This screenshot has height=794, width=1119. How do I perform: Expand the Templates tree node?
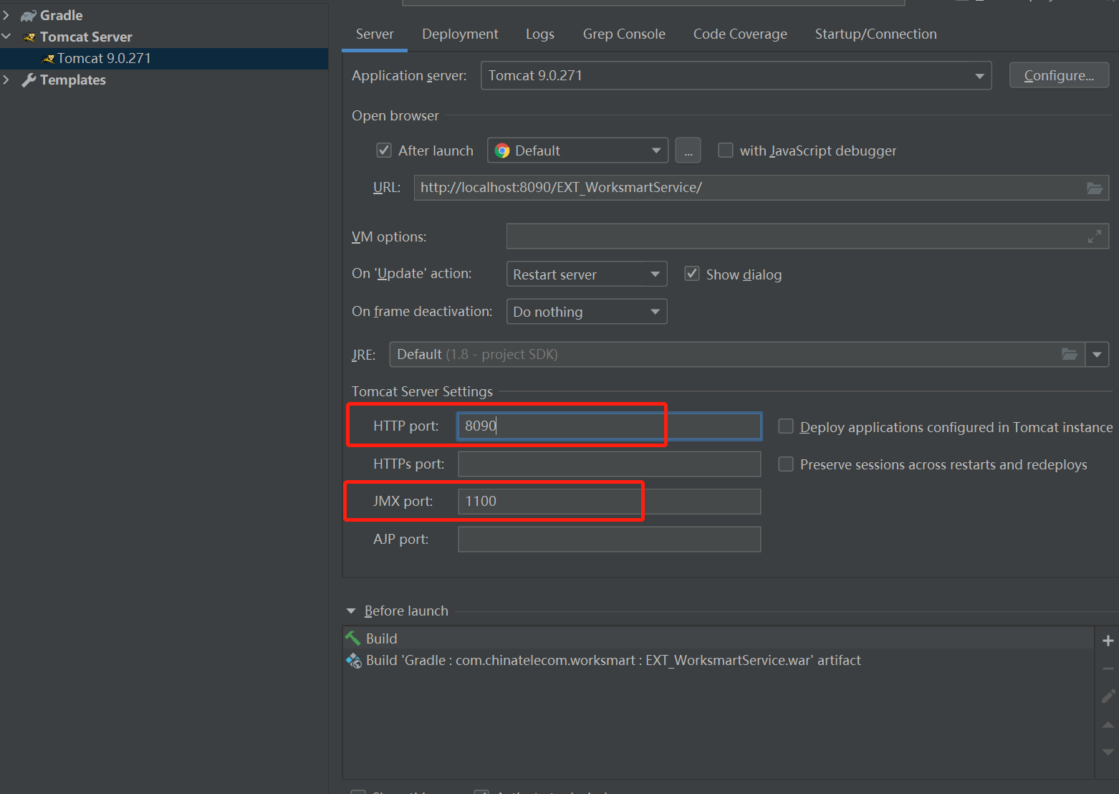[x=6, y=80]
